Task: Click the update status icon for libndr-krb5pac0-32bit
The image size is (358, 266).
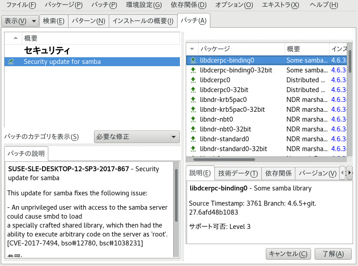Action: [193, 109]
